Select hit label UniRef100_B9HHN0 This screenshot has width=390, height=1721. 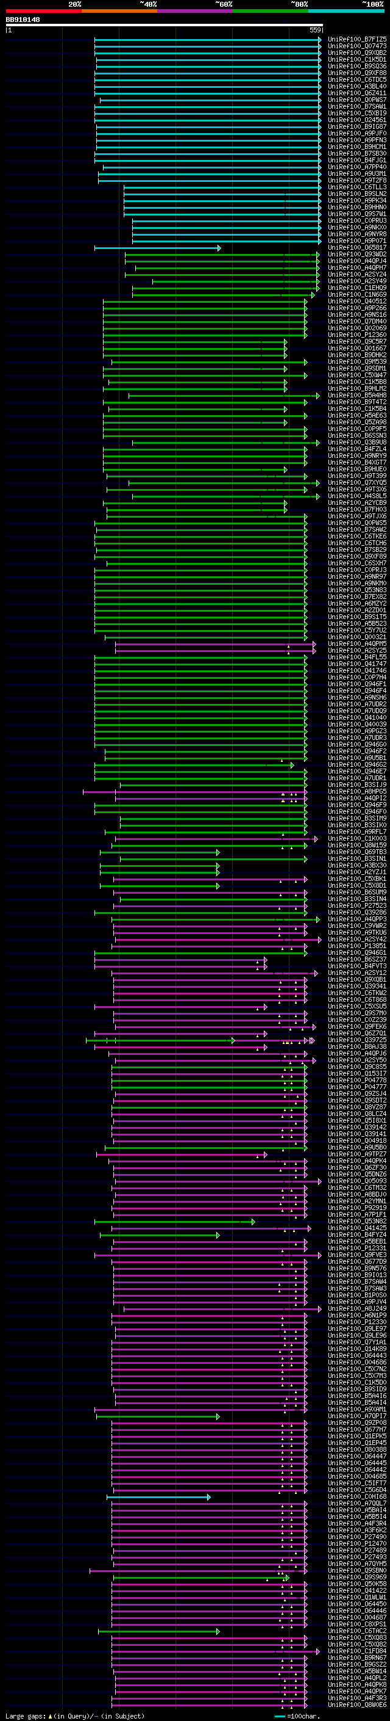(x=357, y=207)
